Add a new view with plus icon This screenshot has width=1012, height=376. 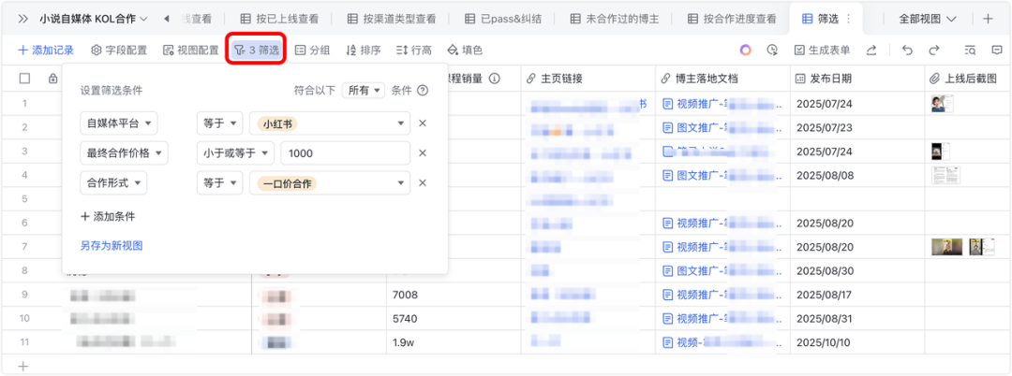[x=989, y=19]
